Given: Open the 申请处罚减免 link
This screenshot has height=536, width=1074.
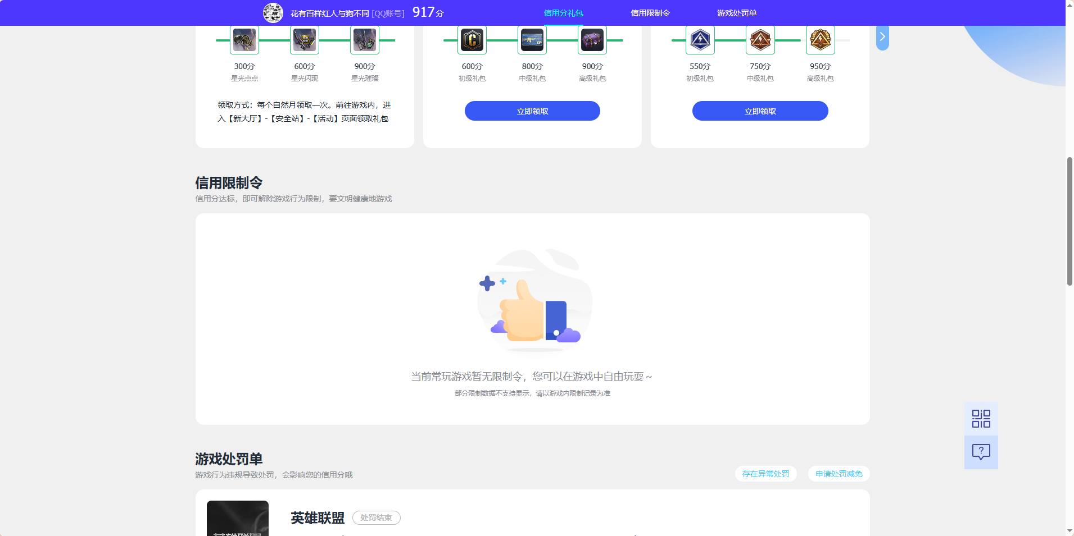Looking at the screenshot, I should tap(839, 474).
